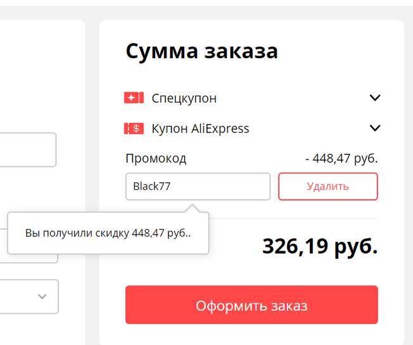Click the blank area of the left panel

[38, 76]
